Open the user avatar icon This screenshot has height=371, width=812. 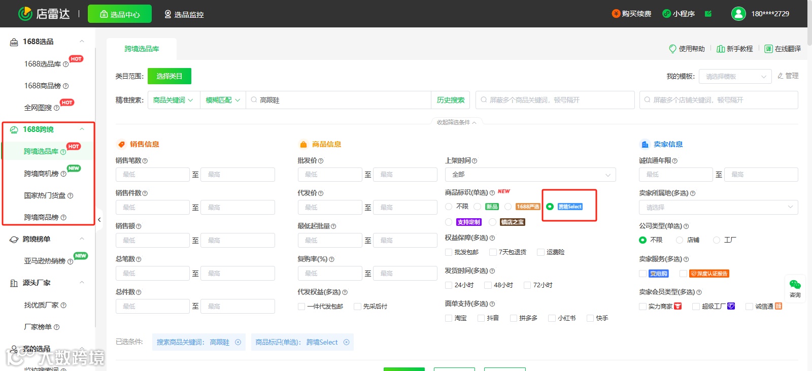point(738,14)
